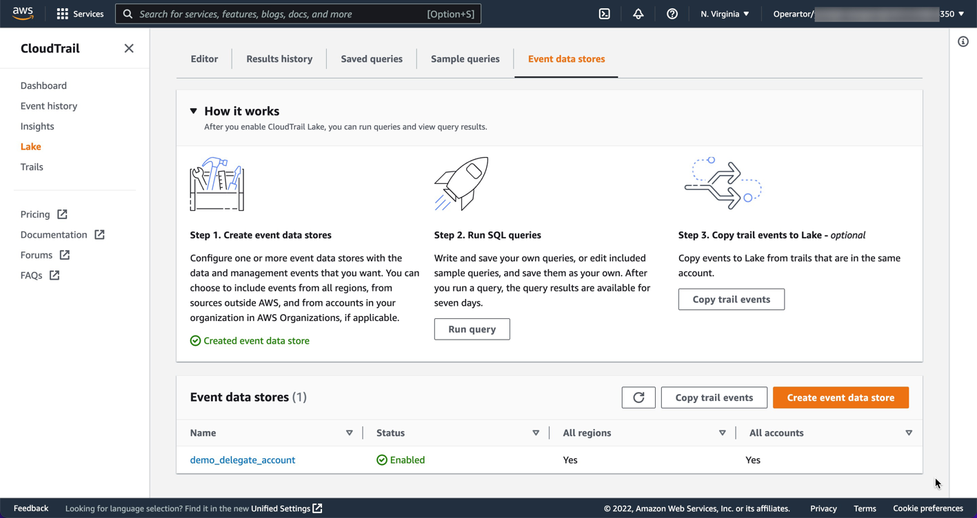Open the Sample queries tab
Viewport: 977px width, 518px height.
(465, 59)
